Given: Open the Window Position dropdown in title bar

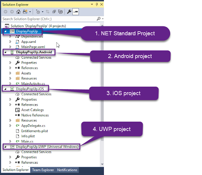Looking at the screenshot, I should tap(92, 4).
